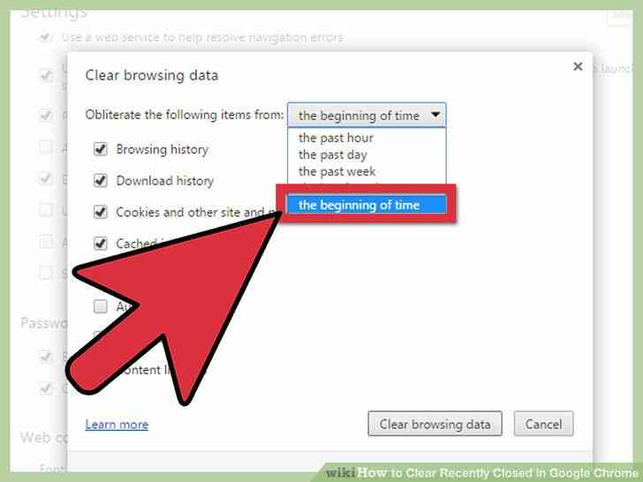Click the Clear browsing data dialog title
643x482 pixels.
pos(152,75)
